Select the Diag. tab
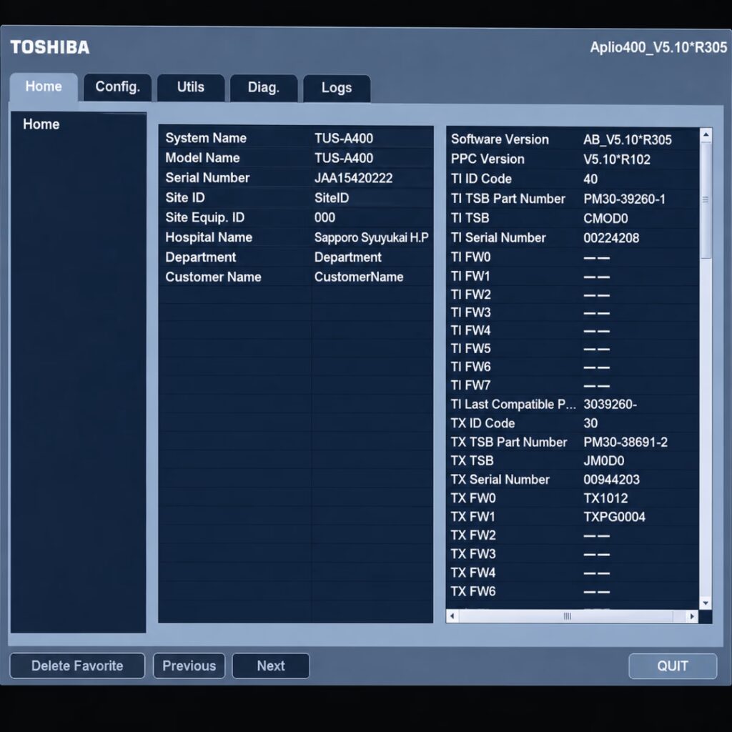Image resolution: width=732 pixels, height=732 pixels. [263, 88]
